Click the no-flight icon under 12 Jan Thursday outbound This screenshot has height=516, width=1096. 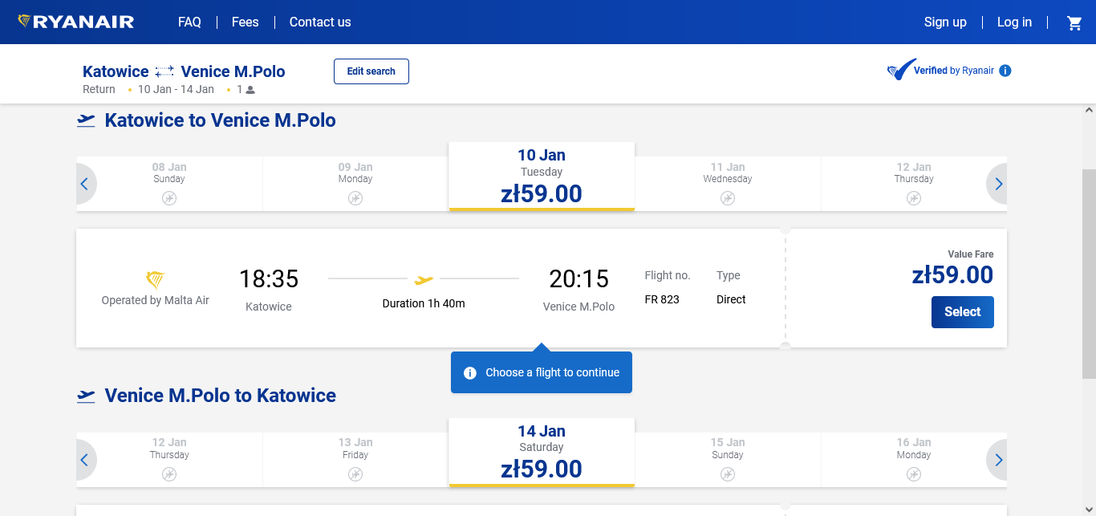tap(914, 198)
